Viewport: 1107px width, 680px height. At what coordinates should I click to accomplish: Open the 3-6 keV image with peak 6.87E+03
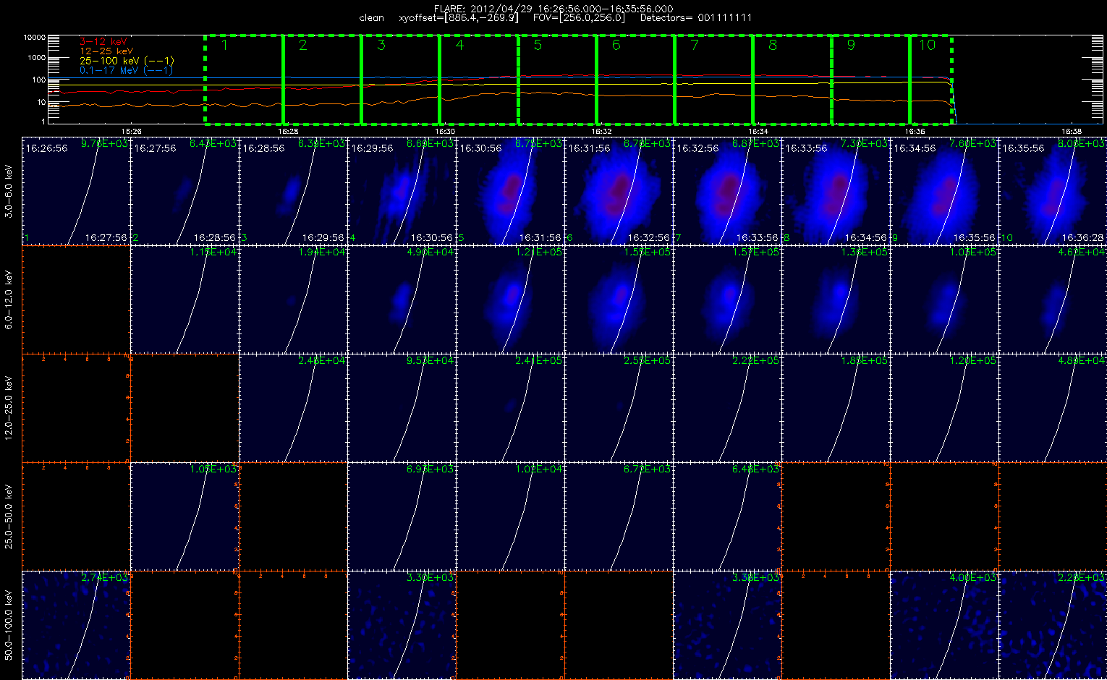tap(728, 191)
